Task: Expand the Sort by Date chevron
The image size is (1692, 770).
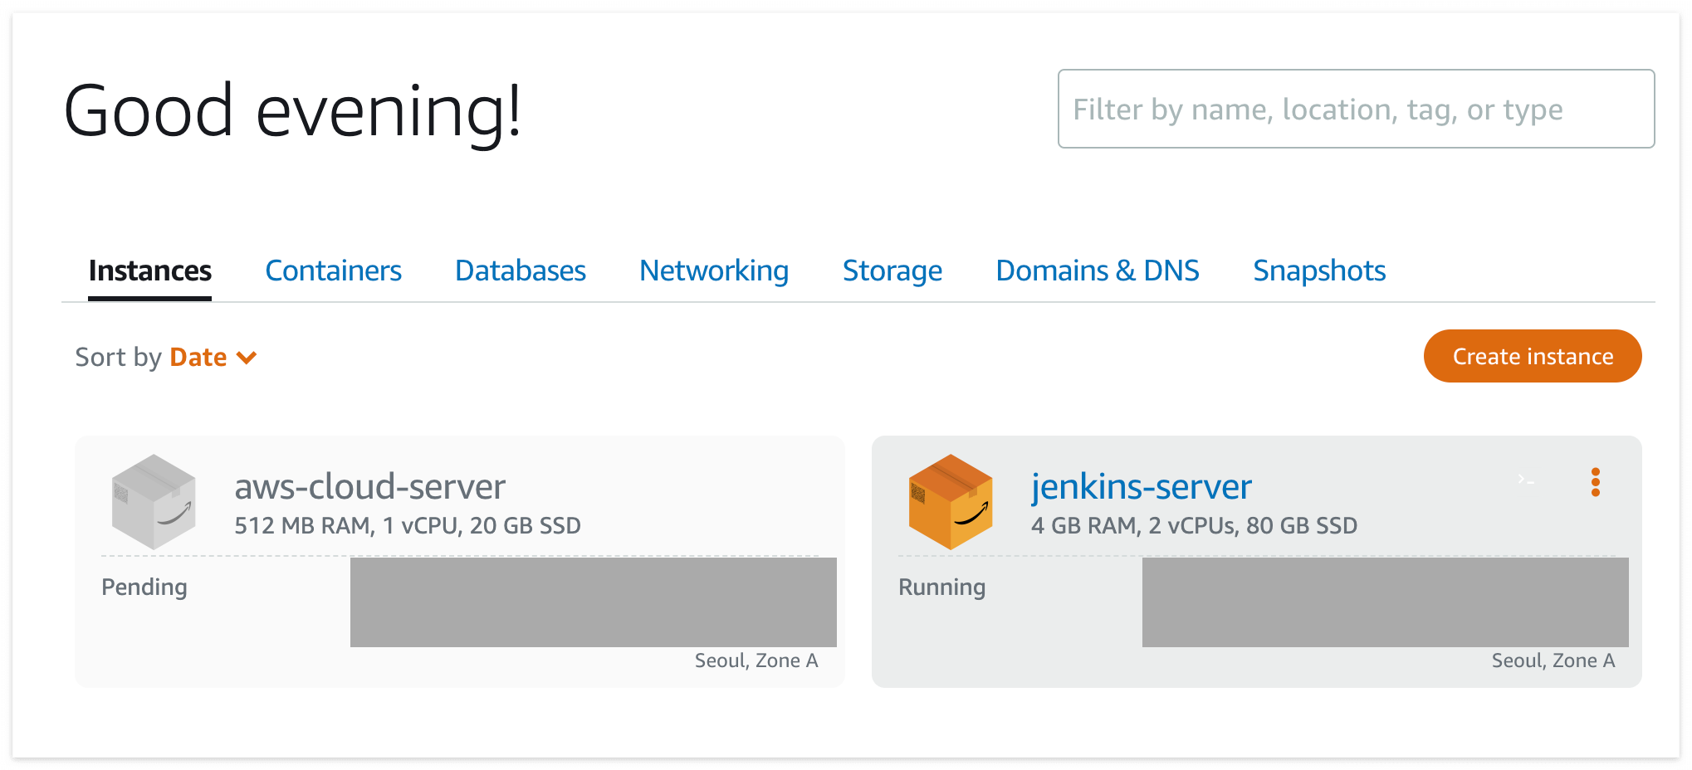Action: [247, 358]
